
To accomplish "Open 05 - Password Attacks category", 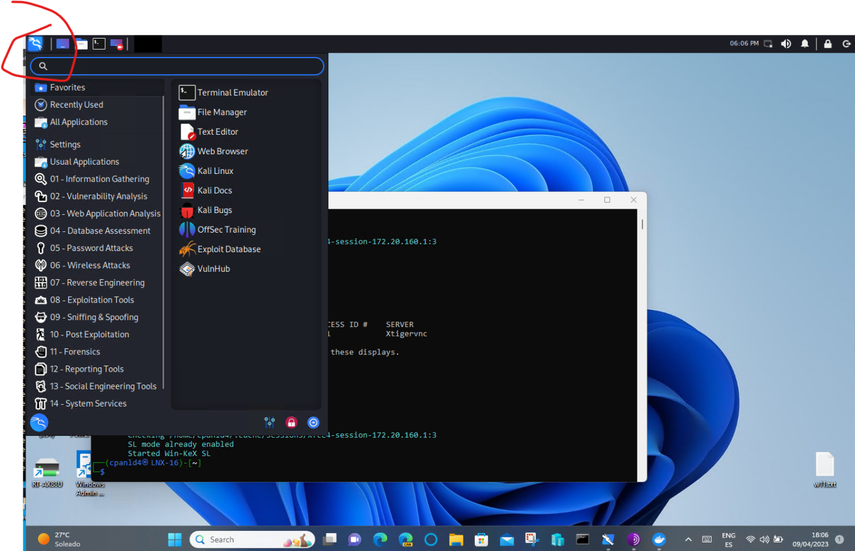I will click(x=98, y=248).
